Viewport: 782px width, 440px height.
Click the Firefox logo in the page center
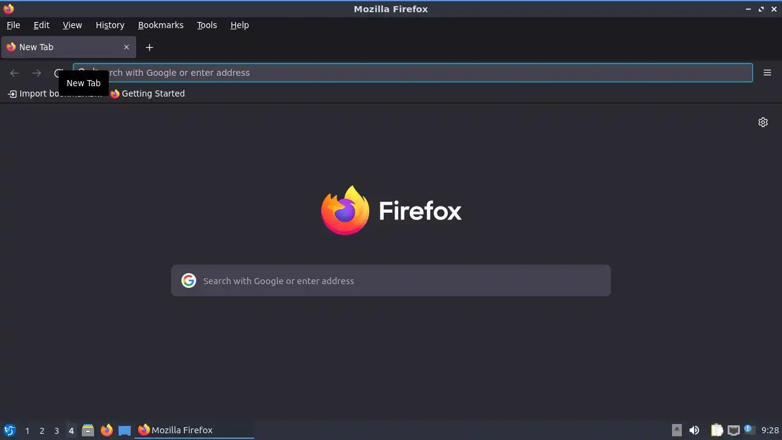[x=391, y=210]
